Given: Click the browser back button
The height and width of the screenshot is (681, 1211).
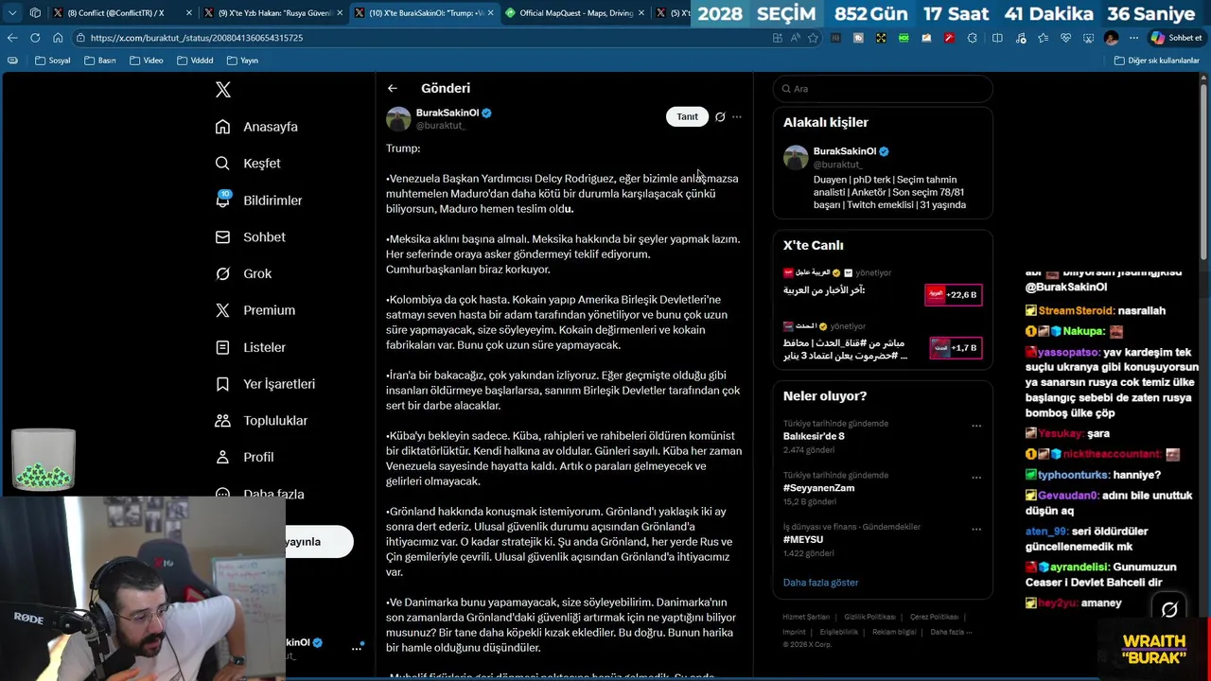Looking at the screenshot, I should click(12, 38).
